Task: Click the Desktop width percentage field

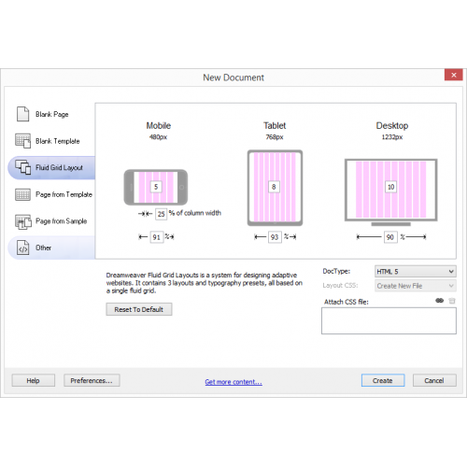Action: [390, 237]
